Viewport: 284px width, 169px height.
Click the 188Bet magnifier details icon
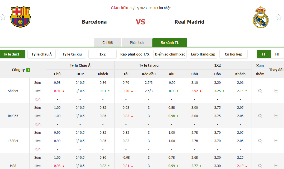coord(260,141)
